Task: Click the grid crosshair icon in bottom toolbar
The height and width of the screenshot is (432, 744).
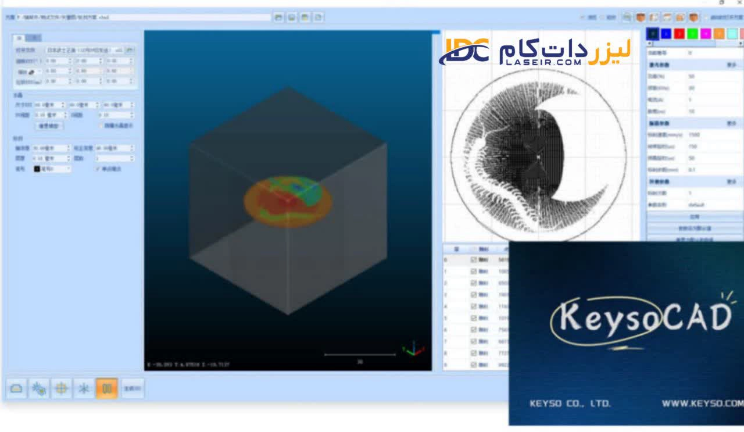Action: pyautogui.click(x=62, y=388)
